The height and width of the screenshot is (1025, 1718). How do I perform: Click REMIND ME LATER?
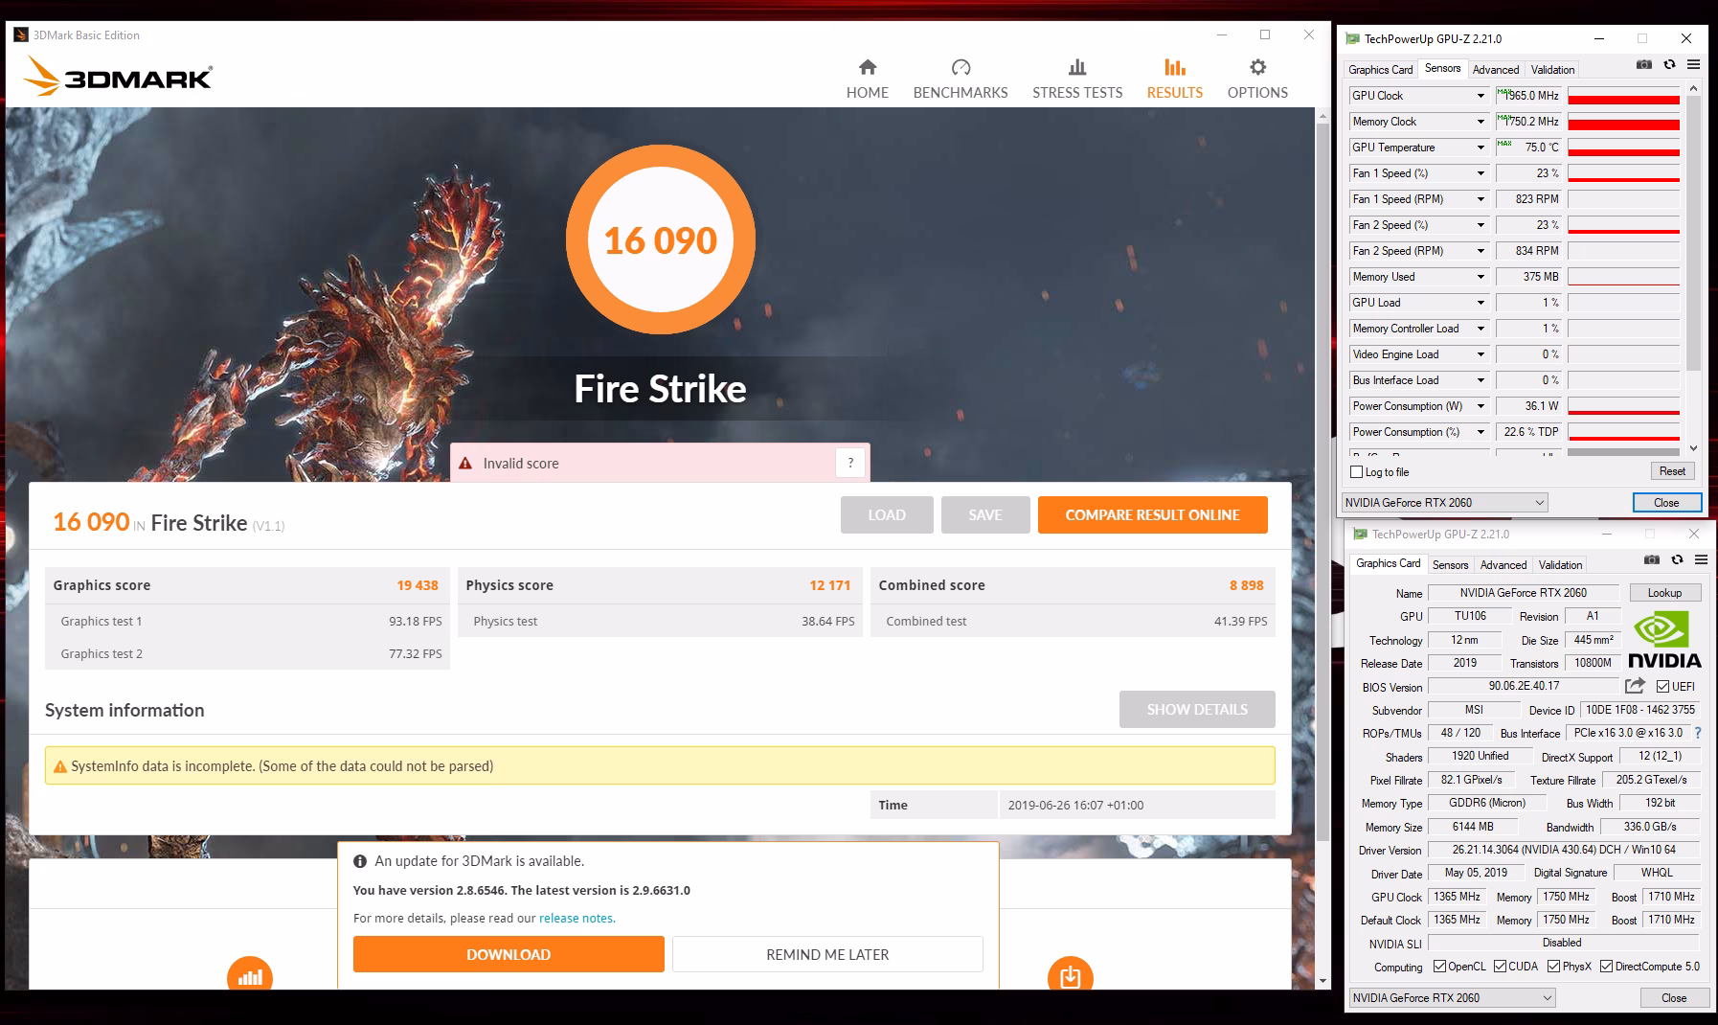point(827,954)
